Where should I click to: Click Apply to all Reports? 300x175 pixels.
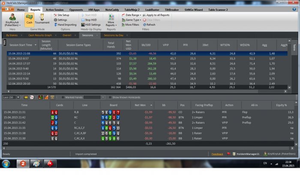[x=156, y=15]
